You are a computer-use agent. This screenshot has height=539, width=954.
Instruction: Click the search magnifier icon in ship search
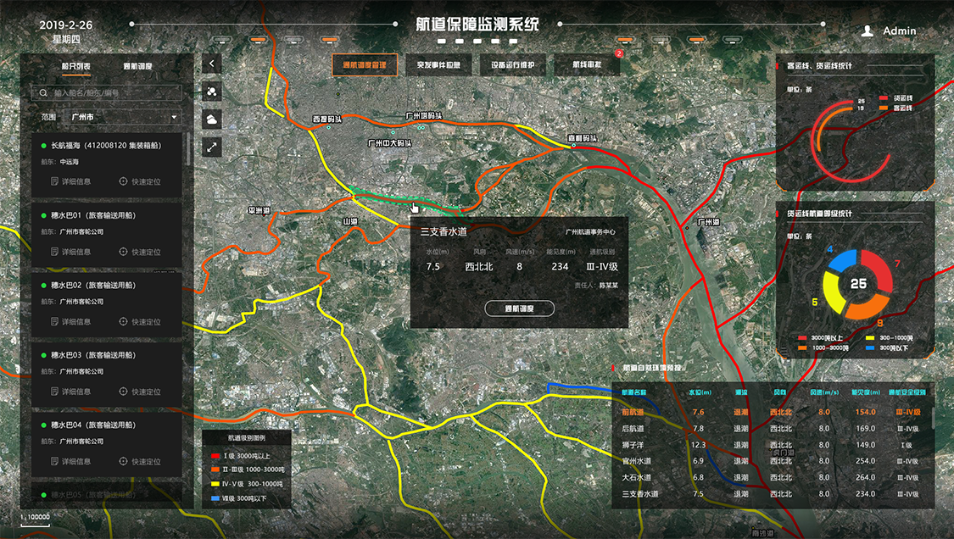pyautogui.click(x=42, y=92)
